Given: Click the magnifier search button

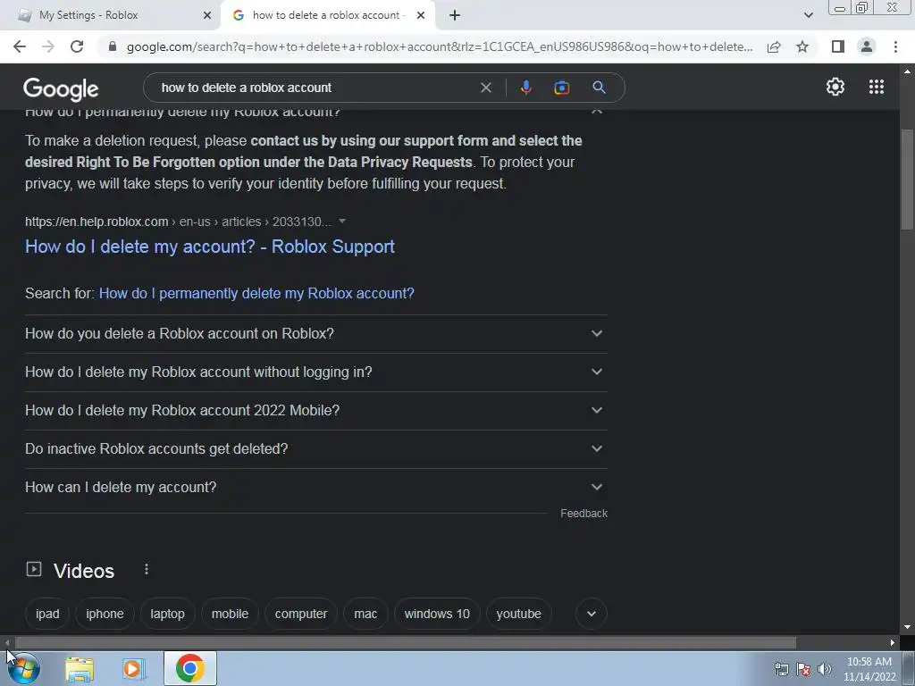Looking at the screenshot, I should (600, 88).
